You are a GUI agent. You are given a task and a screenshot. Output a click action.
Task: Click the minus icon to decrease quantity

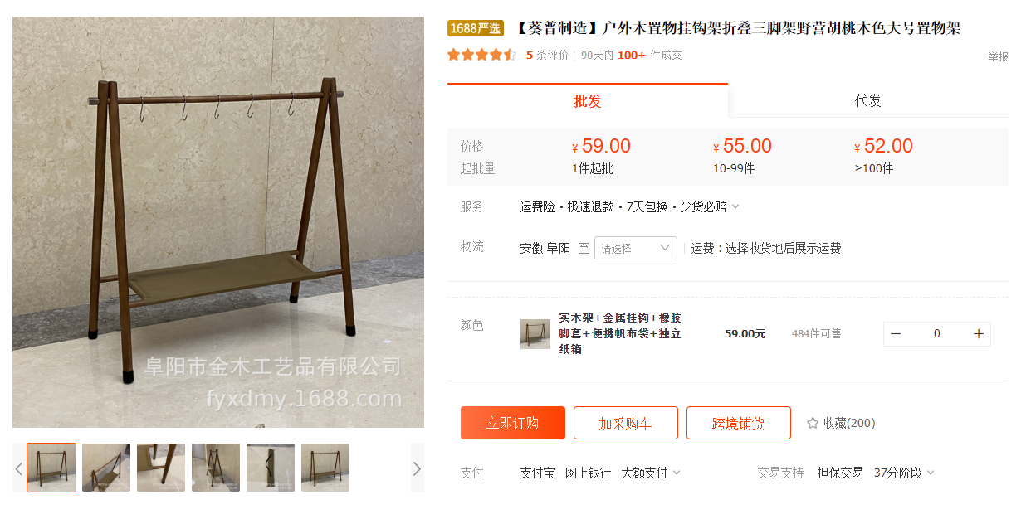coord(896,333)
